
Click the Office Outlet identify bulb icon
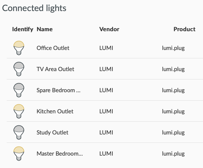tap(19, 48)
